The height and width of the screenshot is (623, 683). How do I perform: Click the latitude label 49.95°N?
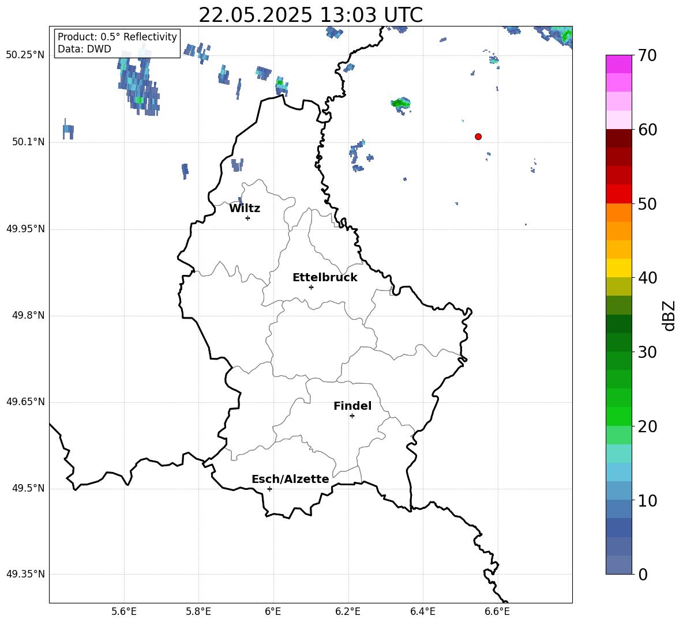[25, 229]
